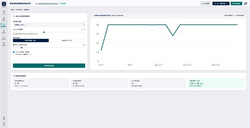Screen dimensions: 250x128
Task: Switch smoothing to exponential (ES) option
Action: (x=67, y=41)
